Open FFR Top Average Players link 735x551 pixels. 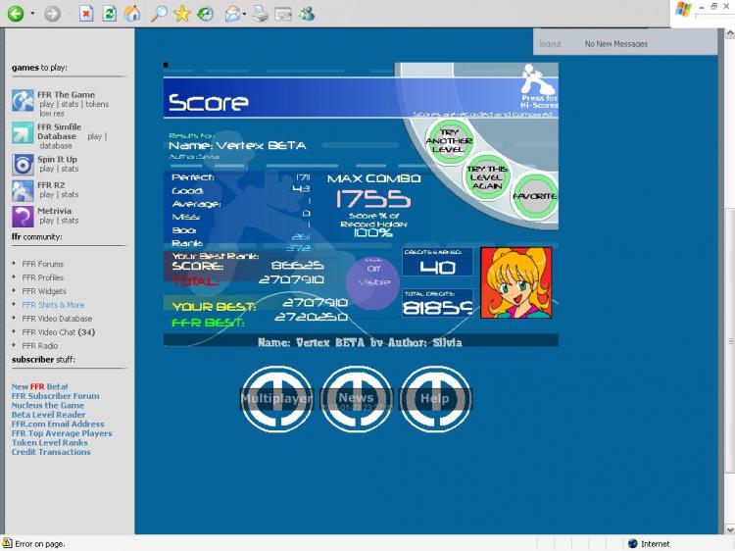(62, 433)
